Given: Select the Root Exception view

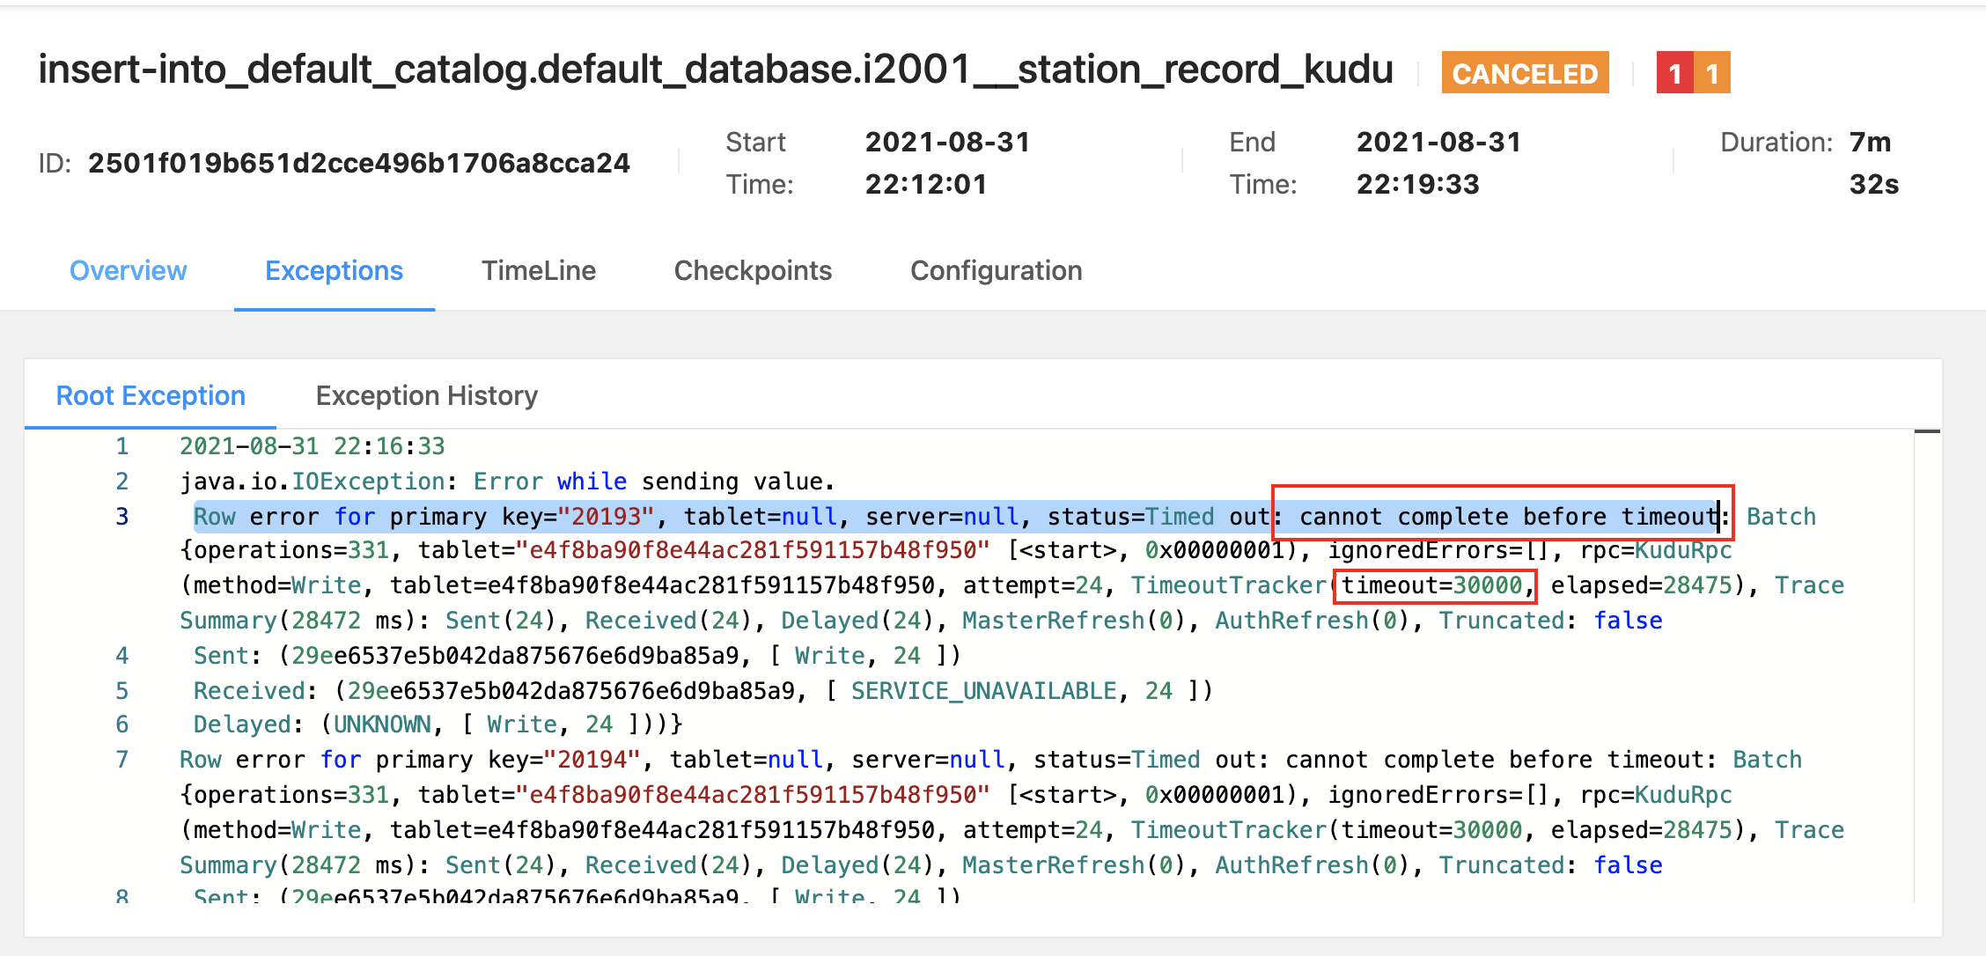Looking at the screenshot, I should pos(150,395).
